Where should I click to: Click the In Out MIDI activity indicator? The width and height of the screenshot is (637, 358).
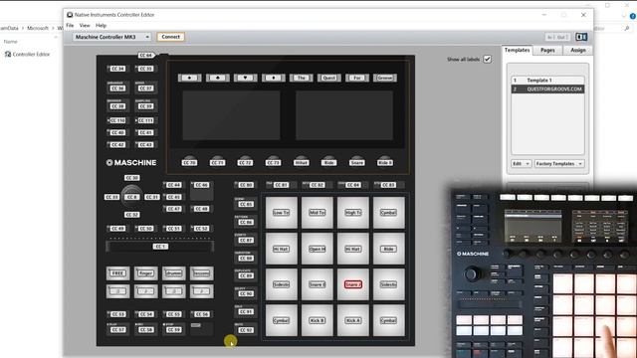pyautogui.click(x=557, y=37)
